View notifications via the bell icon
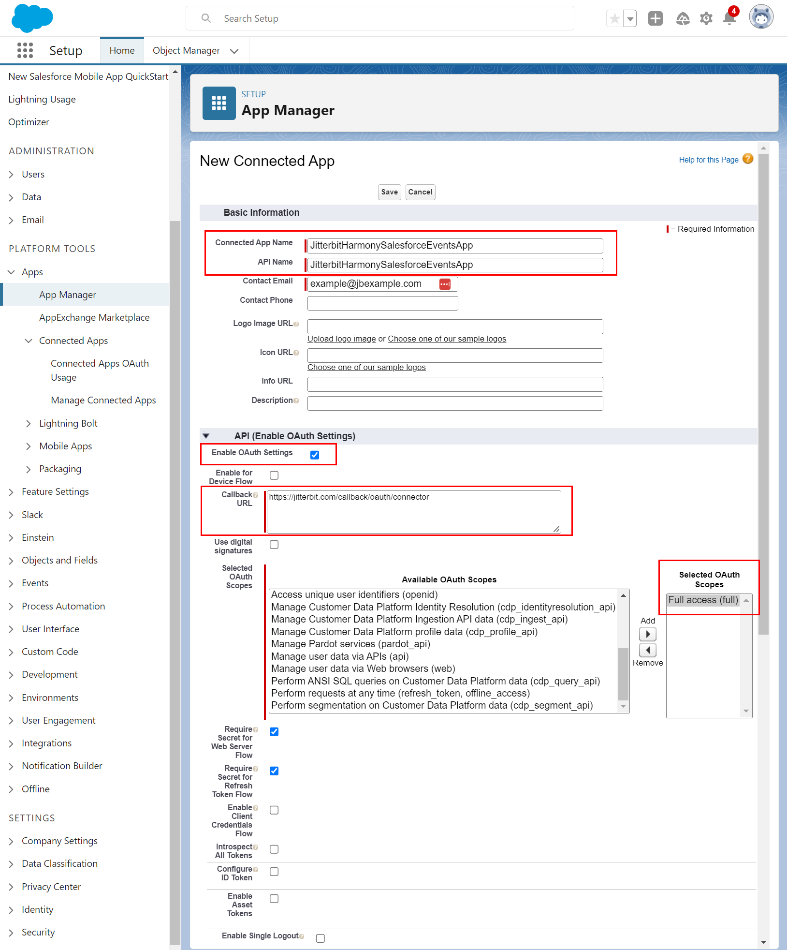 (x=729, y=18)
